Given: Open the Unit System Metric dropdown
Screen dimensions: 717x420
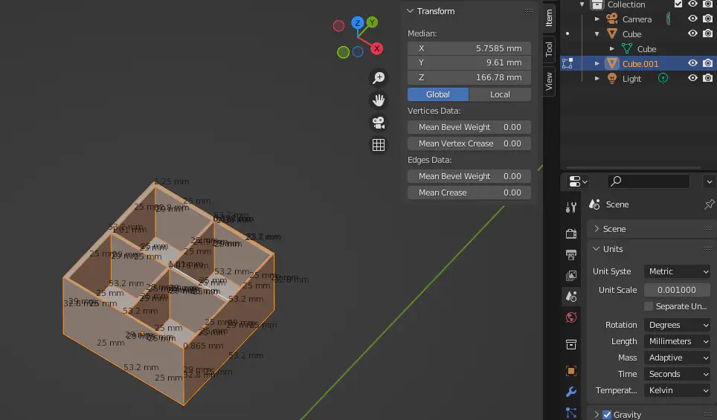Looking at the screenshot, I should click(x=677, y=271).
